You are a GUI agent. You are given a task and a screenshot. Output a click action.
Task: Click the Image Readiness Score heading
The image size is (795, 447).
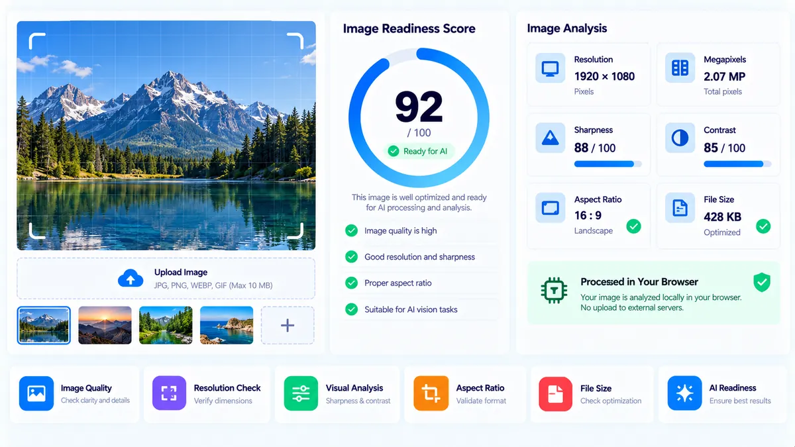tap(409, 28)
